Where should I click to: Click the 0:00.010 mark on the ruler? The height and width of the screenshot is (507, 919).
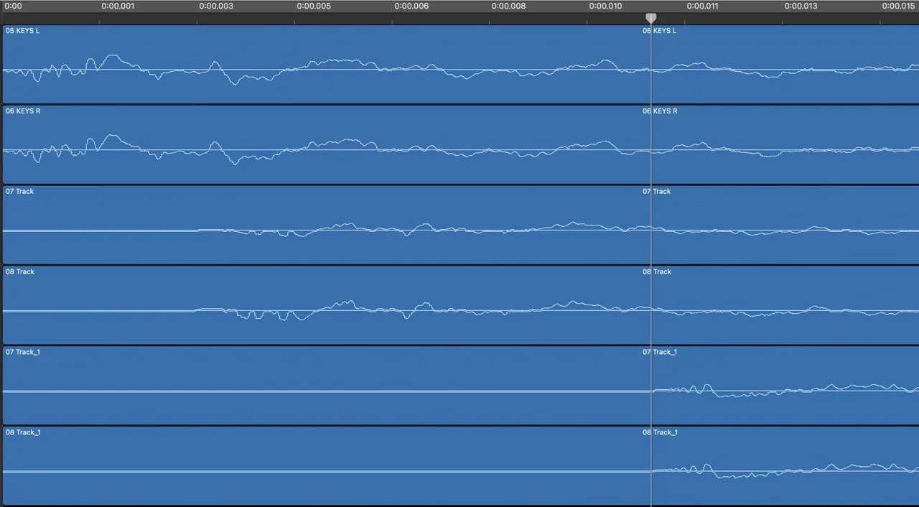click(x=606, y=6)
